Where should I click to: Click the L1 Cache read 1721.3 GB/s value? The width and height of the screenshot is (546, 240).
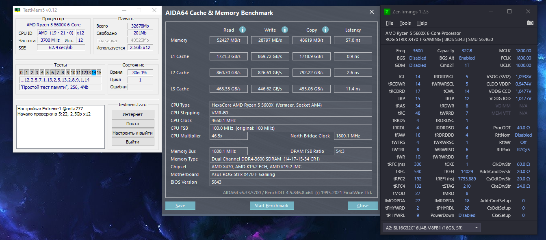(229, 56)
